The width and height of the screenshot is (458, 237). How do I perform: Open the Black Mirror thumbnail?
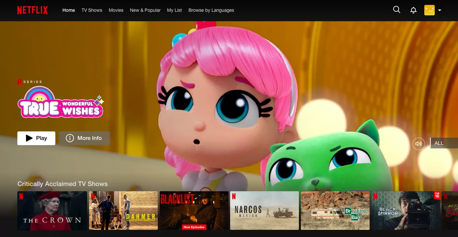coord(406,211)
